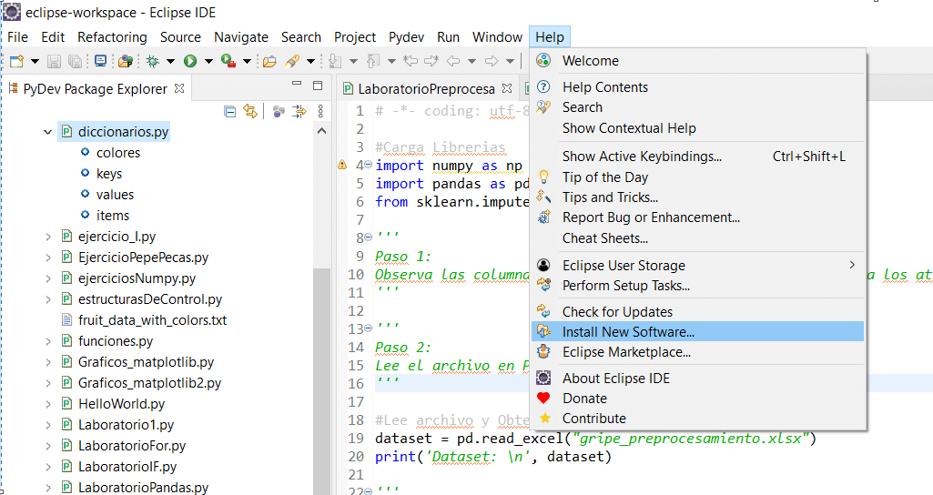Choose Tip of the Day
Viewport: 933px width, 495px height.
click(x=697, y=177)
